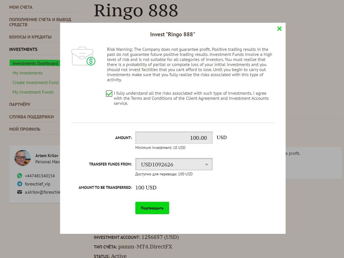Expand the БОНУСЫ И КРЕДИТЫ section
344x258 pixels.
tap(30, 37)
